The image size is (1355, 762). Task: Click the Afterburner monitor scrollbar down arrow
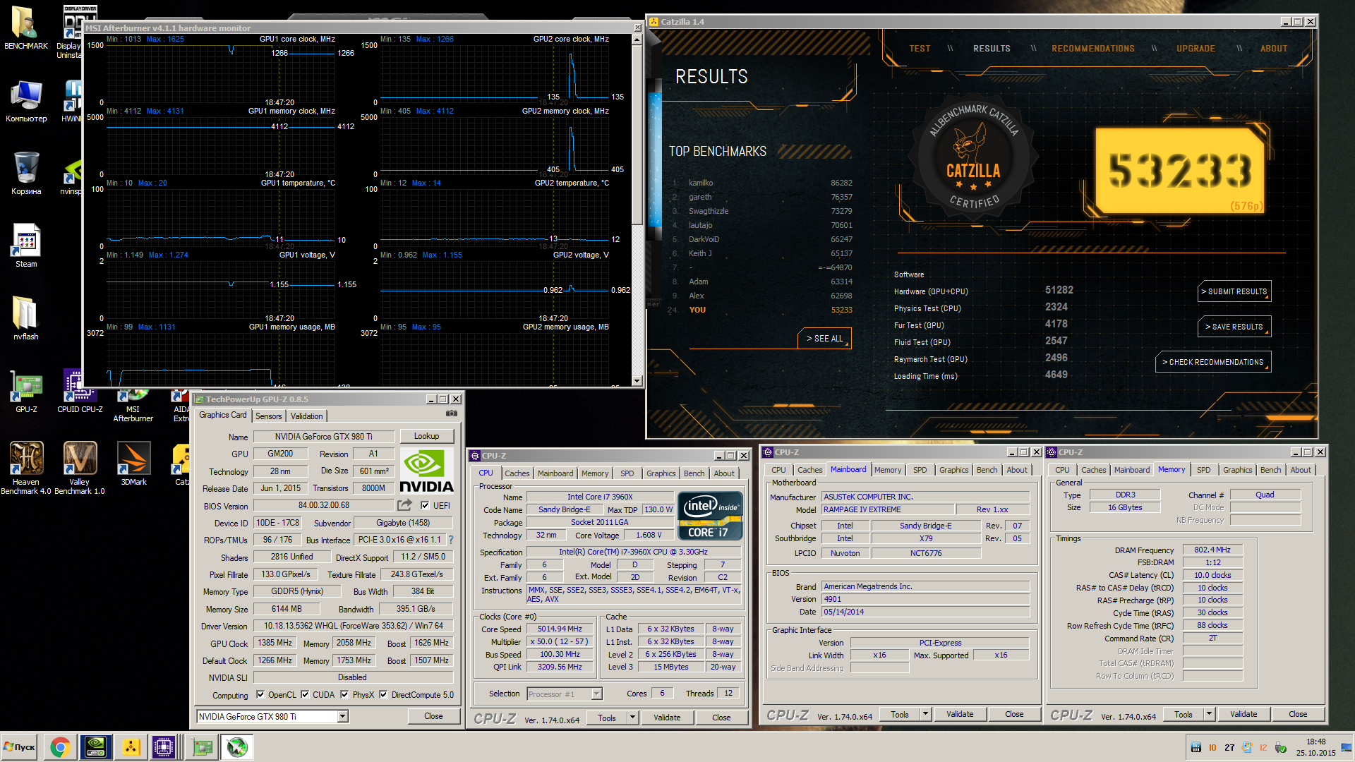[x=637, y=381]
